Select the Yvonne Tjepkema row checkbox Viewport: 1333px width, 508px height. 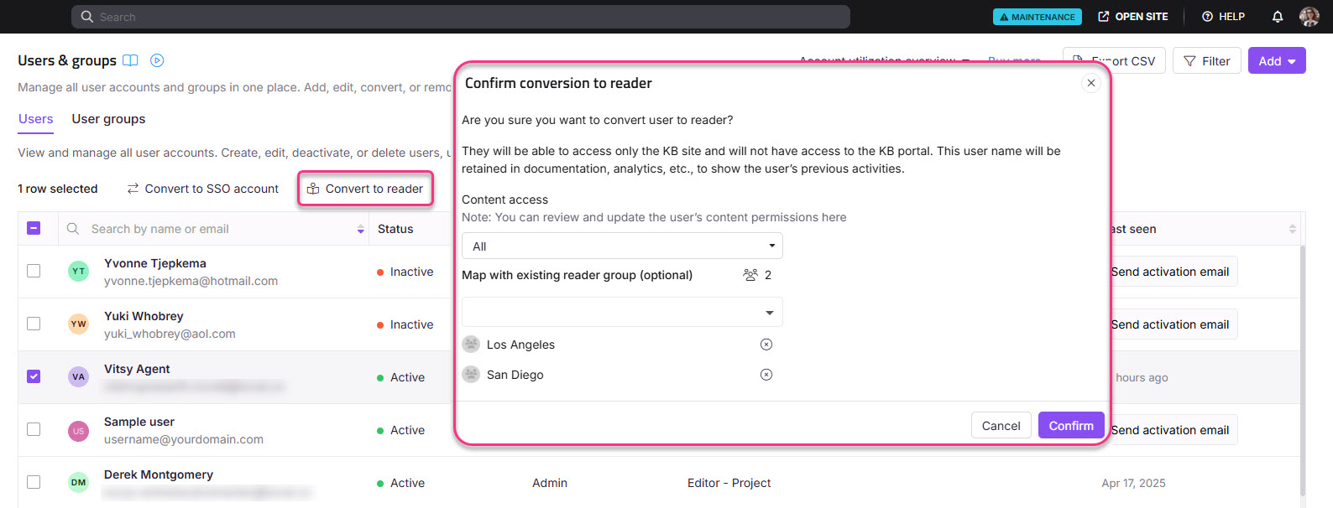34,271
